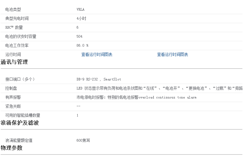The height and width of the screenshot is (159, 244).
Task: Select the 电池的伏安时容量 label
Action: click(x=21, y=37)
